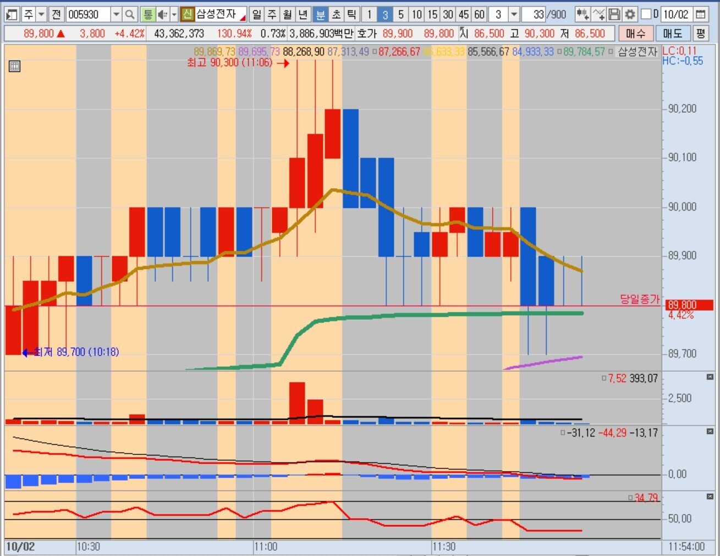This screenshot has width=720, height=556.
Task: Click the data table grid icon on chart
Action: pyautogui.click(x=15, y=67)
